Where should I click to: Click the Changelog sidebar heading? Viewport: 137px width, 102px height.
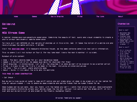123,24
